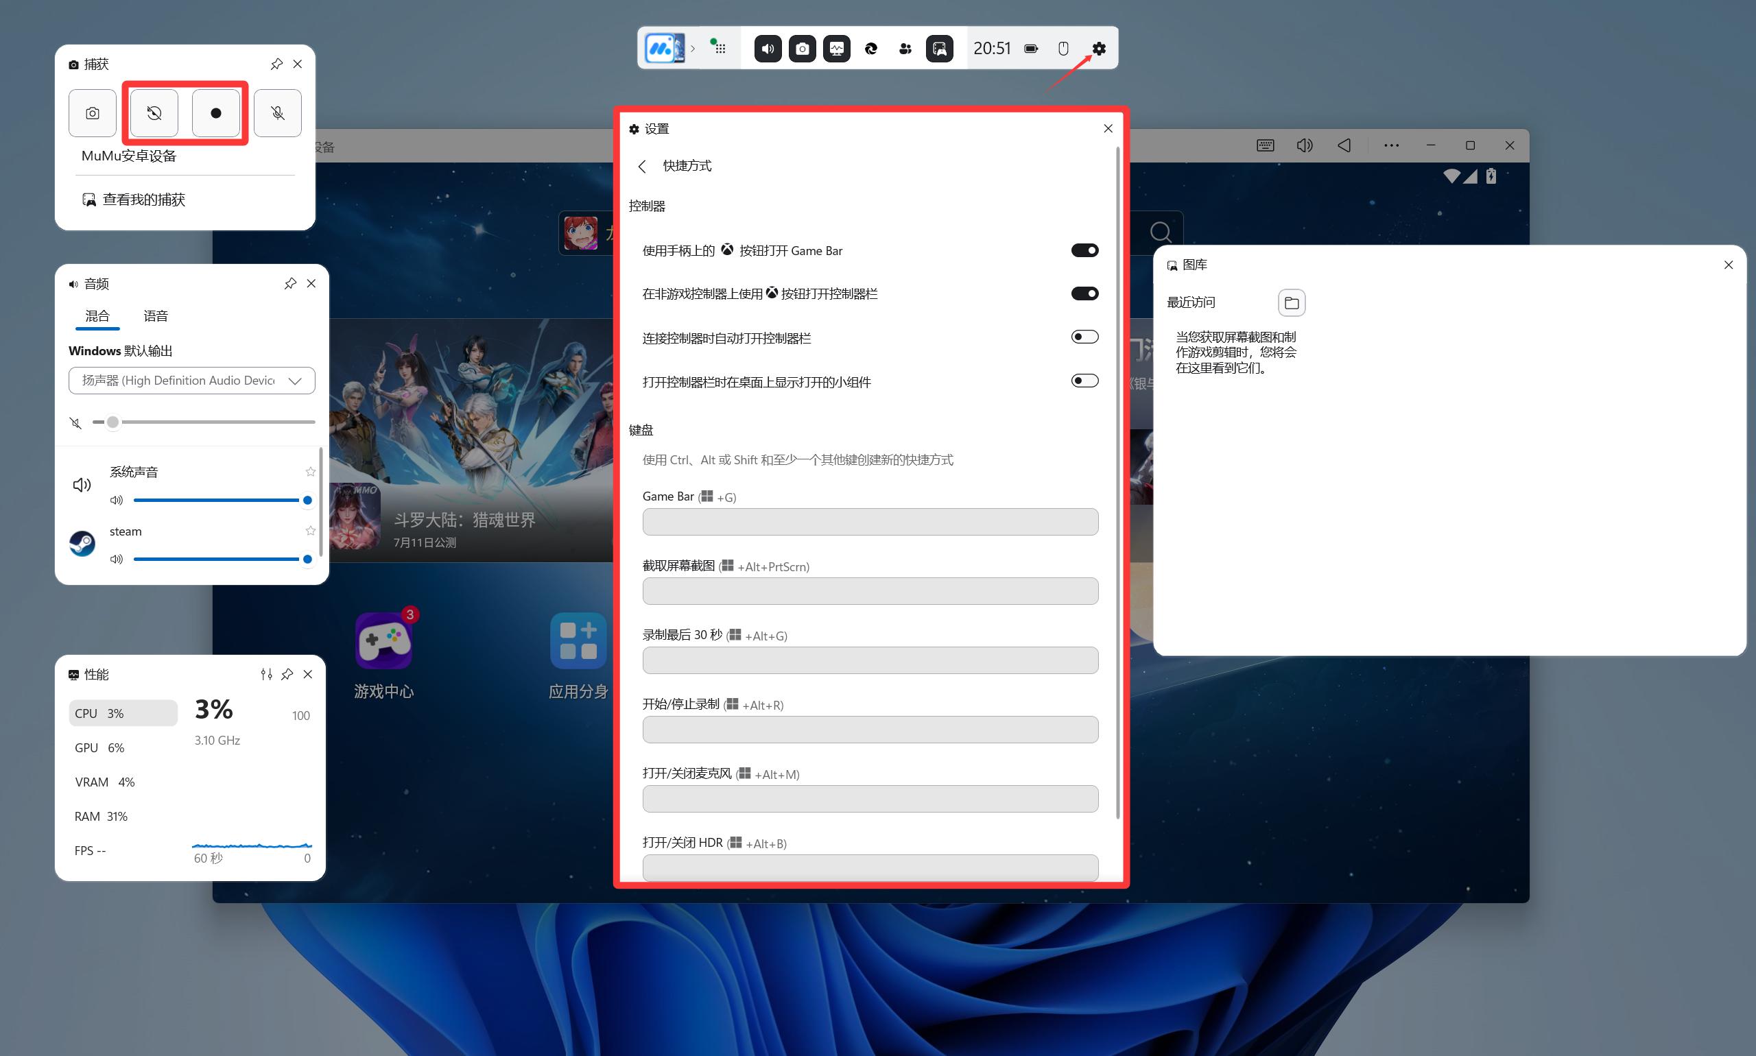Start recording with the dot button
The image size is (1756, 1056).
coord(215,113)
